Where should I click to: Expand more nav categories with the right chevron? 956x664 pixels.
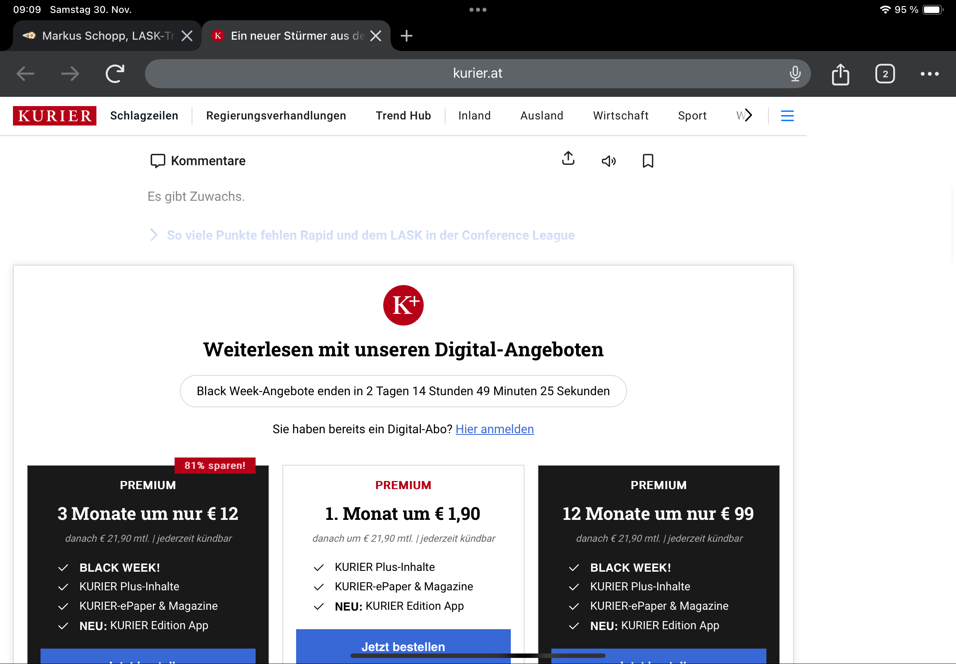tap(748, 115)
